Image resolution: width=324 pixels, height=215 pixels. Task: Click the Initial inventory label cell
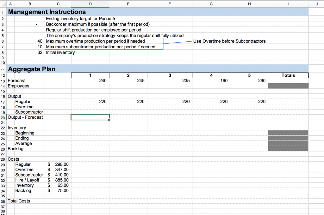[60, 52]
